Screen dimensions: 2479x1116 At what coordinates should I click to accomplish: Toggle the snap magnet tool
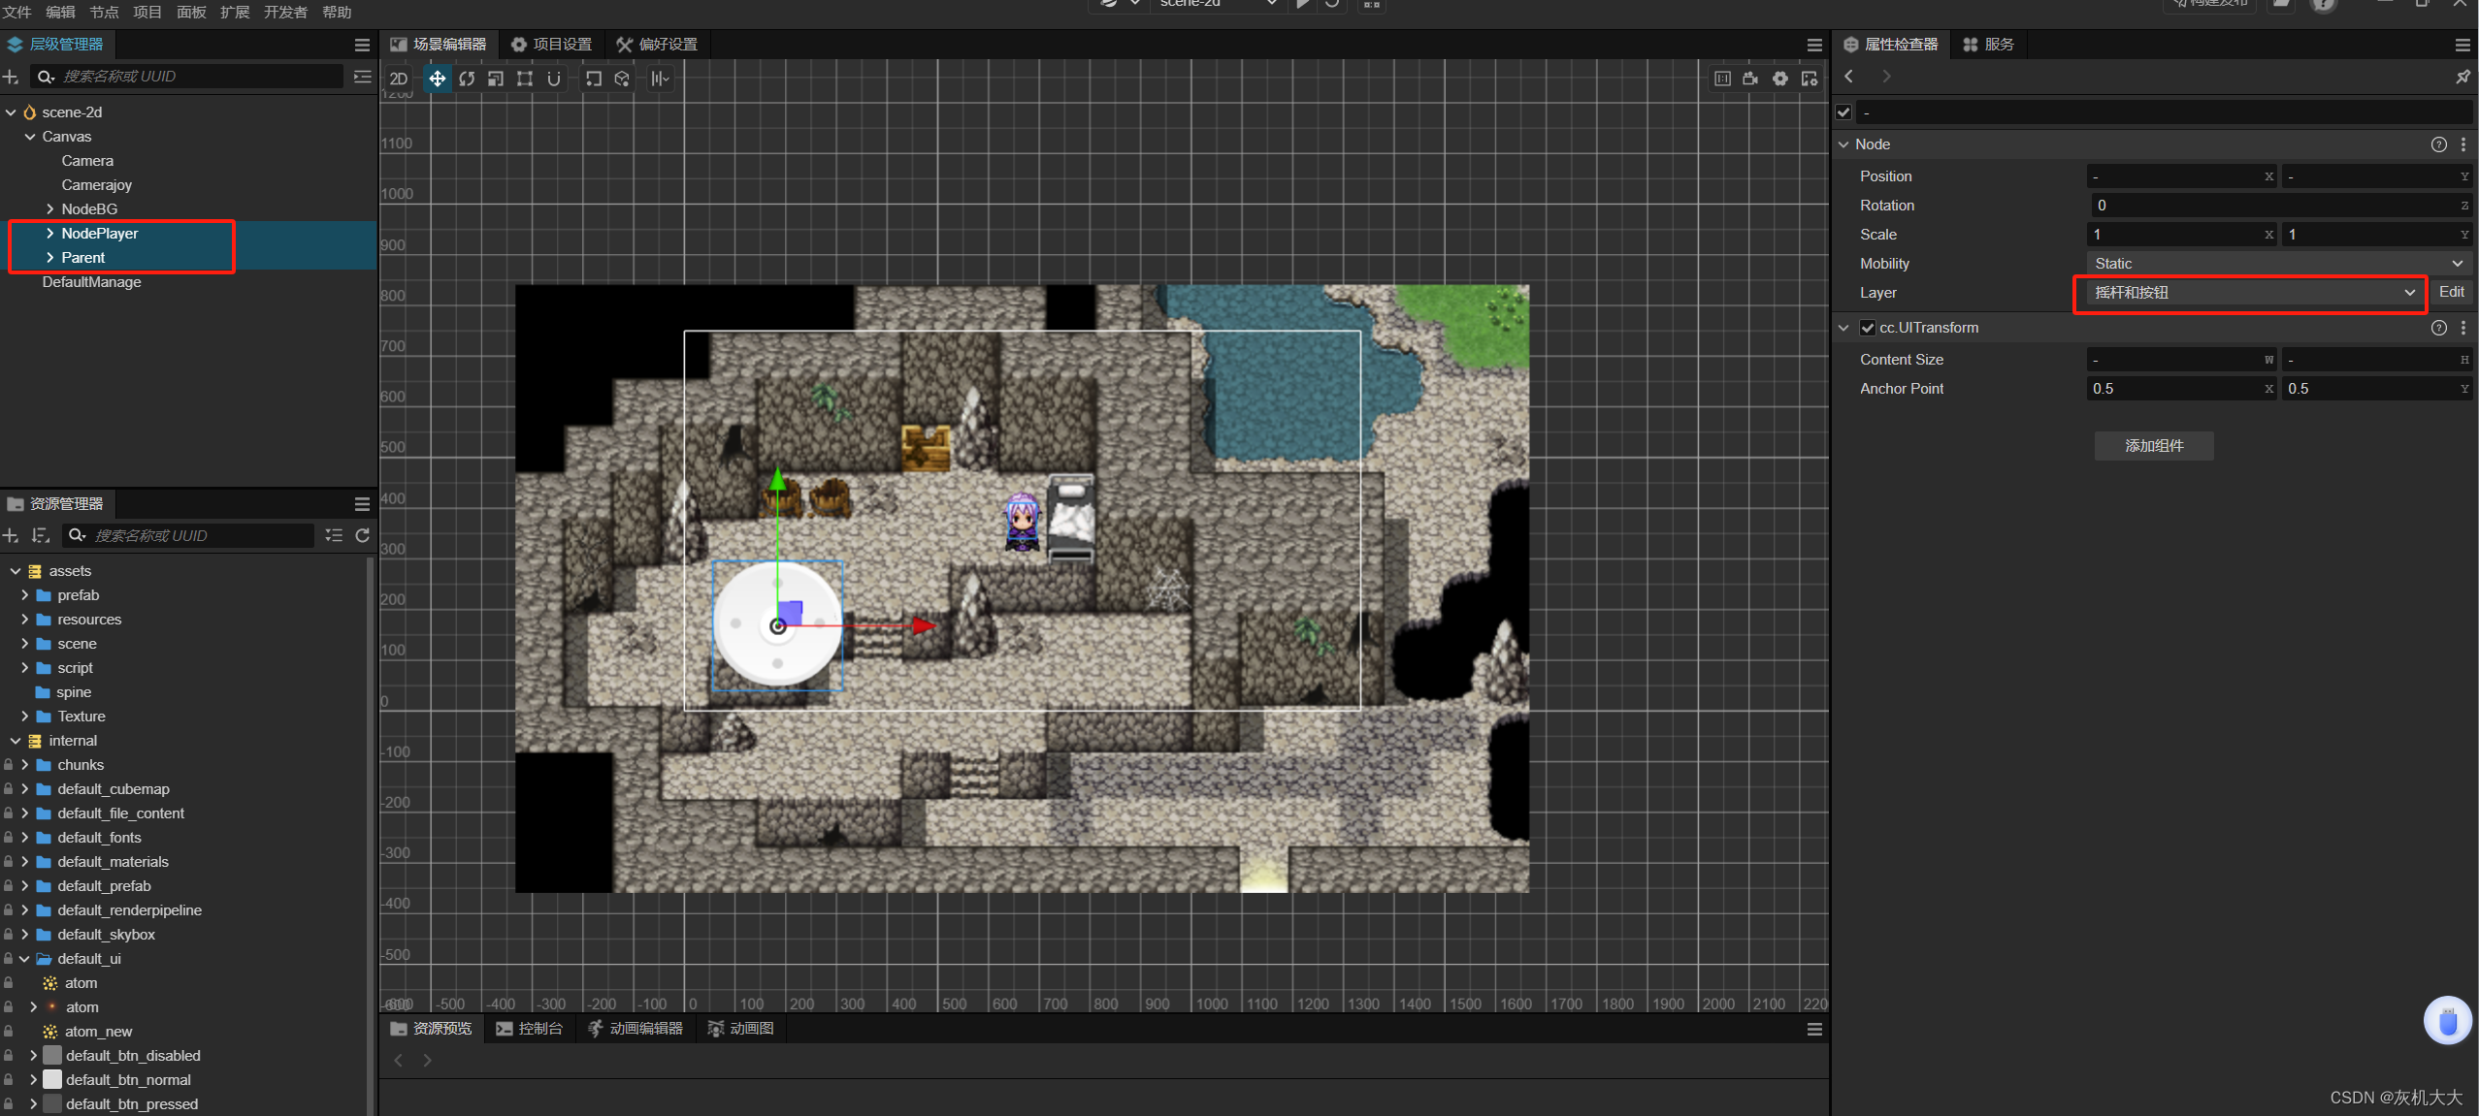pyautogui.click(x=554, y=79)
